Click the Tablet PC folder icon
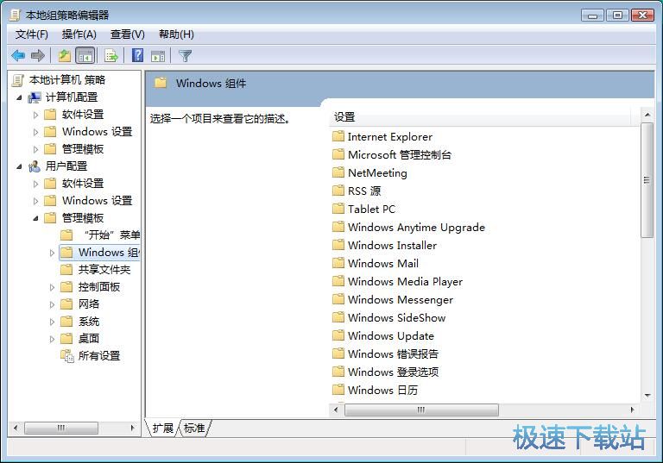Viewport: 663px width, 463px height. coord(338,210)
